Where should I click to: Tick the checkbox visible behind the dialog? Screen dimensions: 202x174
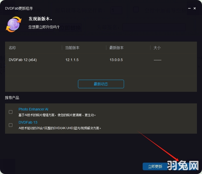pos(136,9)
